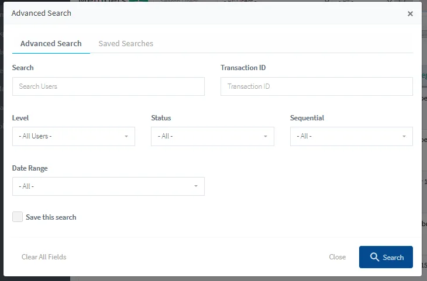Focus the Search Users input field
Screen dimensions: 427x281
pyautogui.click(x=108, y=86)
